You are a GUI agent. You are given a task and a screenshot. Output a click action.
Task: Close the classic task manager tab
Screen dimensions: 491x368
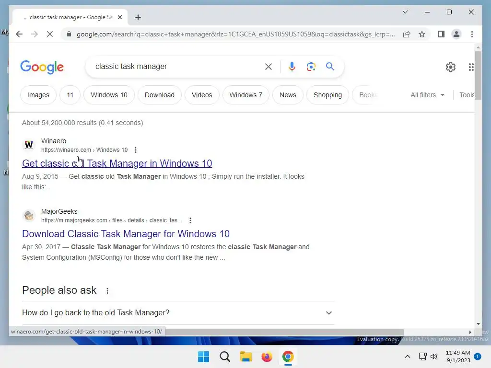[x=119, y=17]
